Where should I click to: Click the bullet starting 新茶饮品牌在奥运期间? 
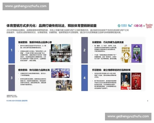(x=33, y=82)
